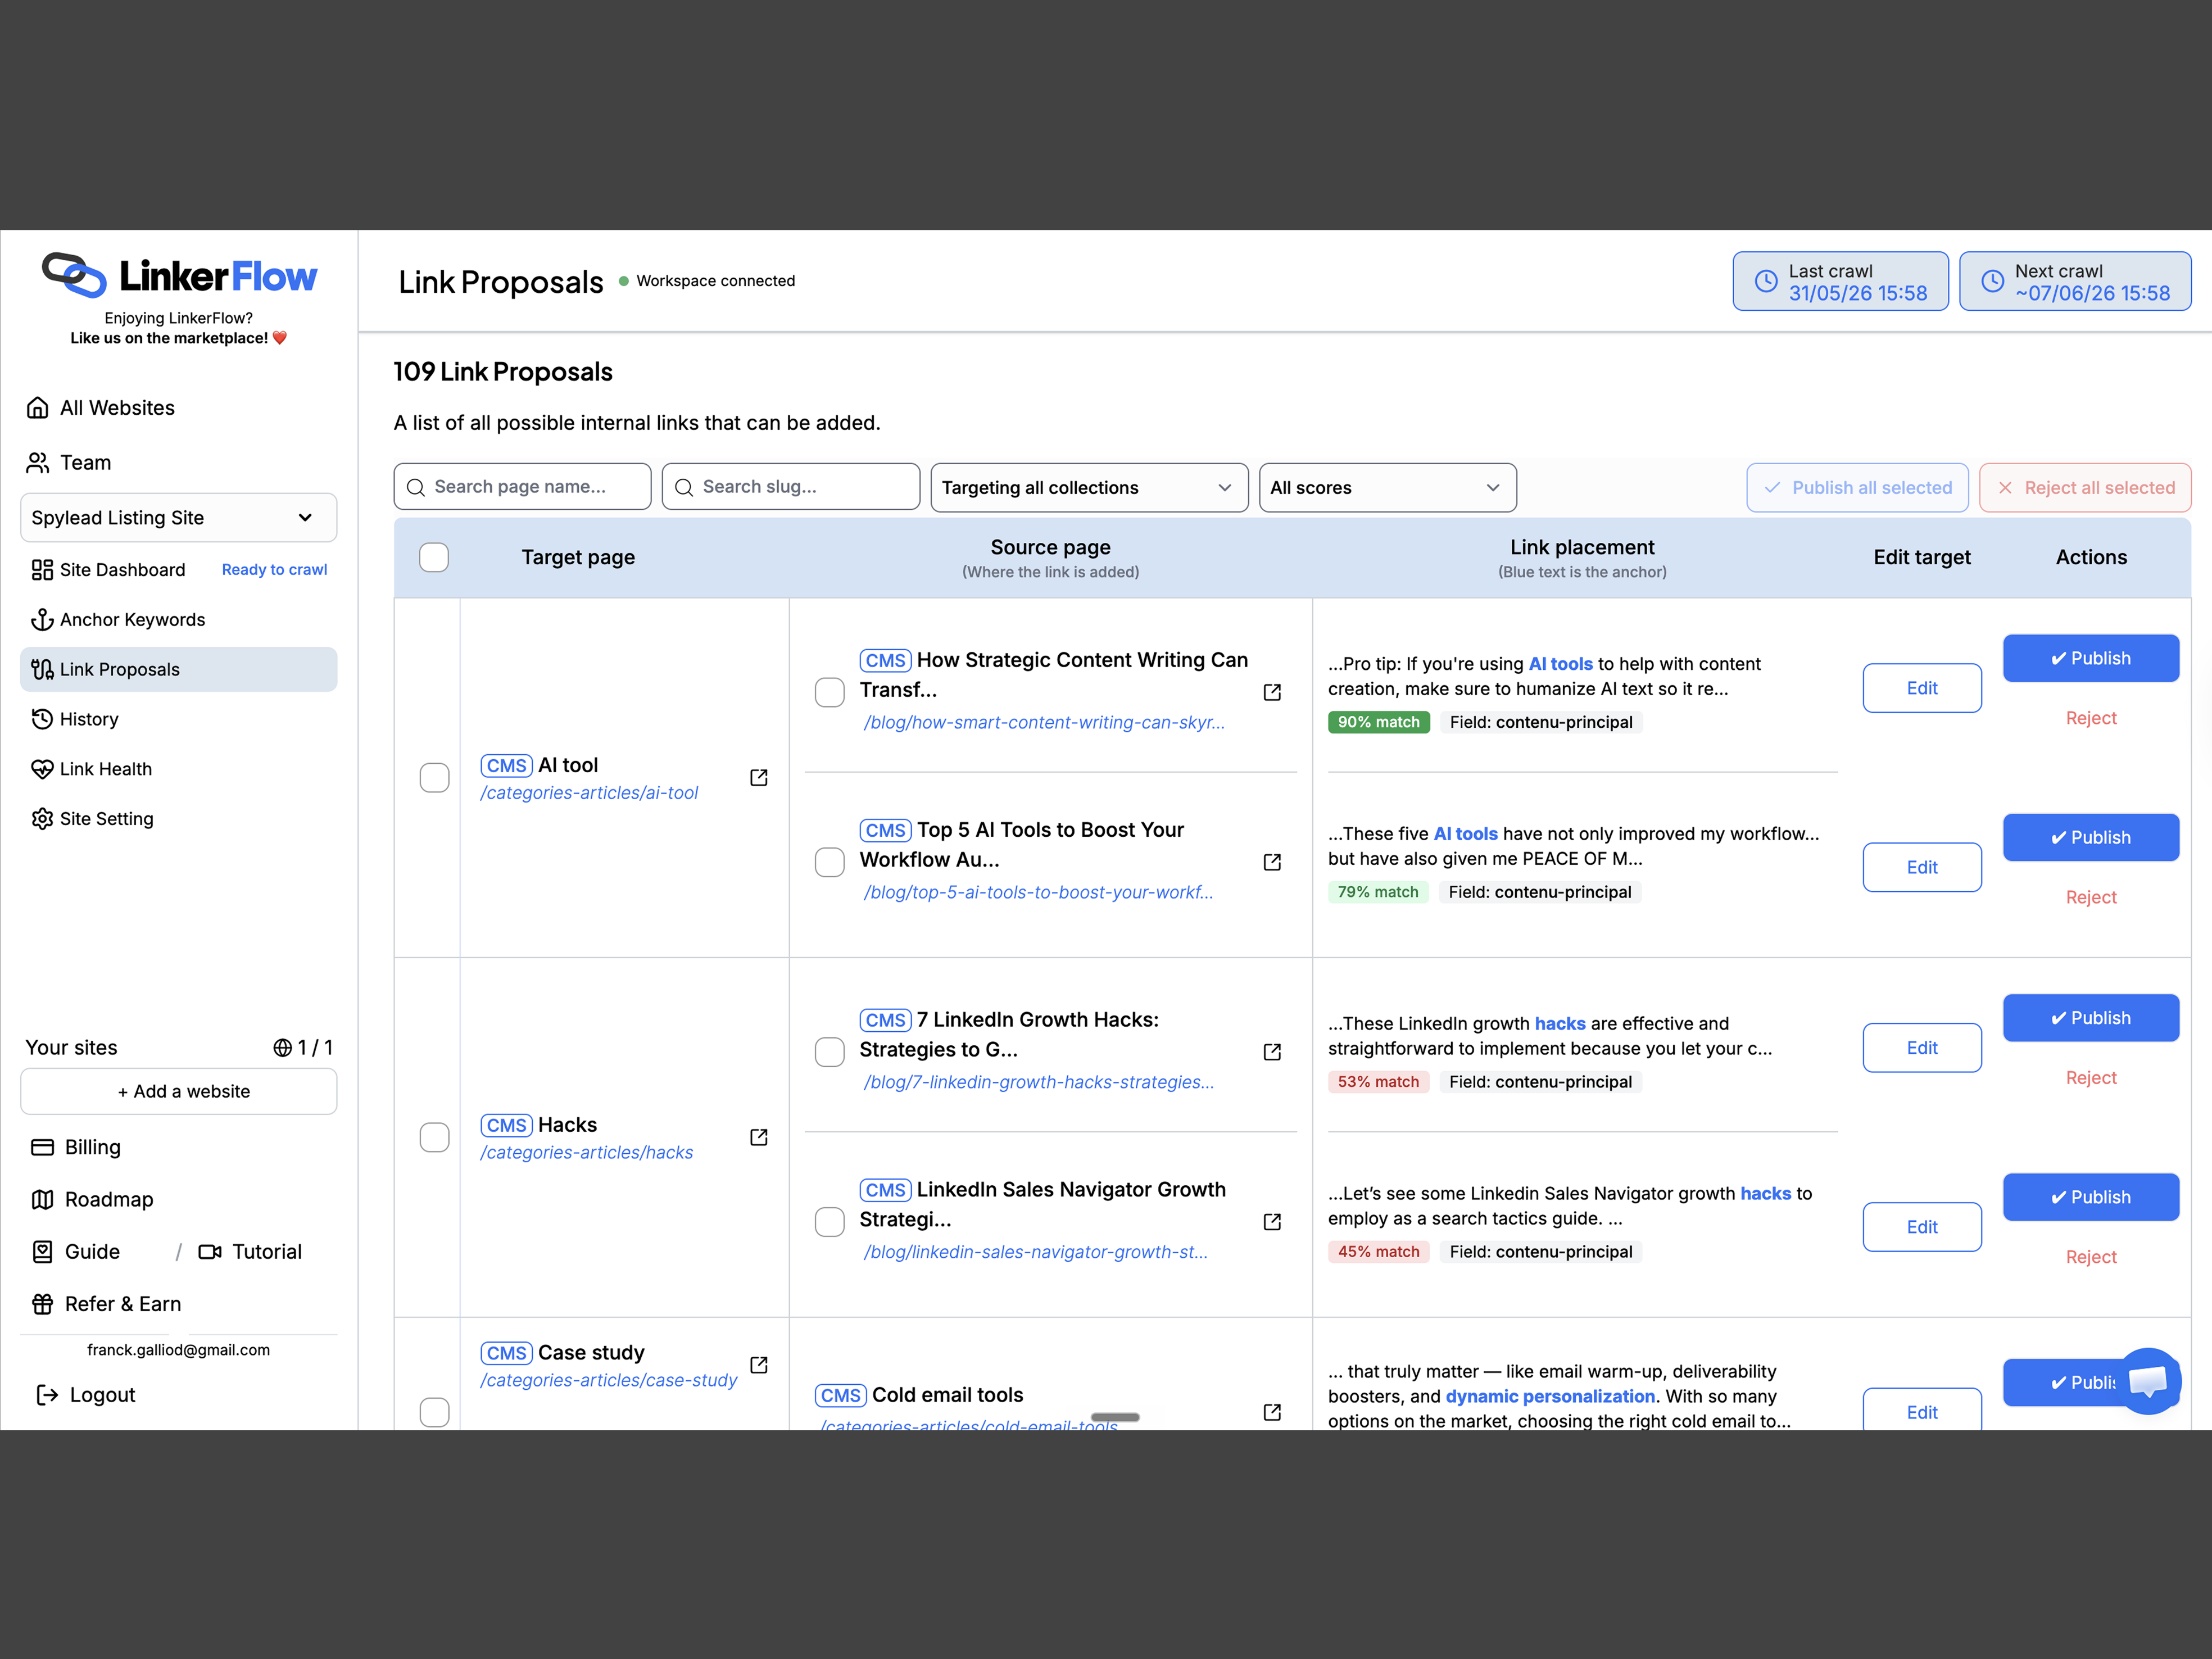Viewport: 2212px width, 1659px height.
Task: Check 7 LinkedIn Growth Hacks source checkbox
Action: click(829, 1052)
